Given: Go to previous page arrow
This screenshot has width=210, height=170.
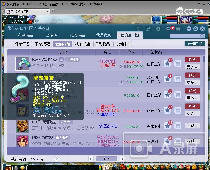Looking at the screenshot, I should click(x=91, y=159).
